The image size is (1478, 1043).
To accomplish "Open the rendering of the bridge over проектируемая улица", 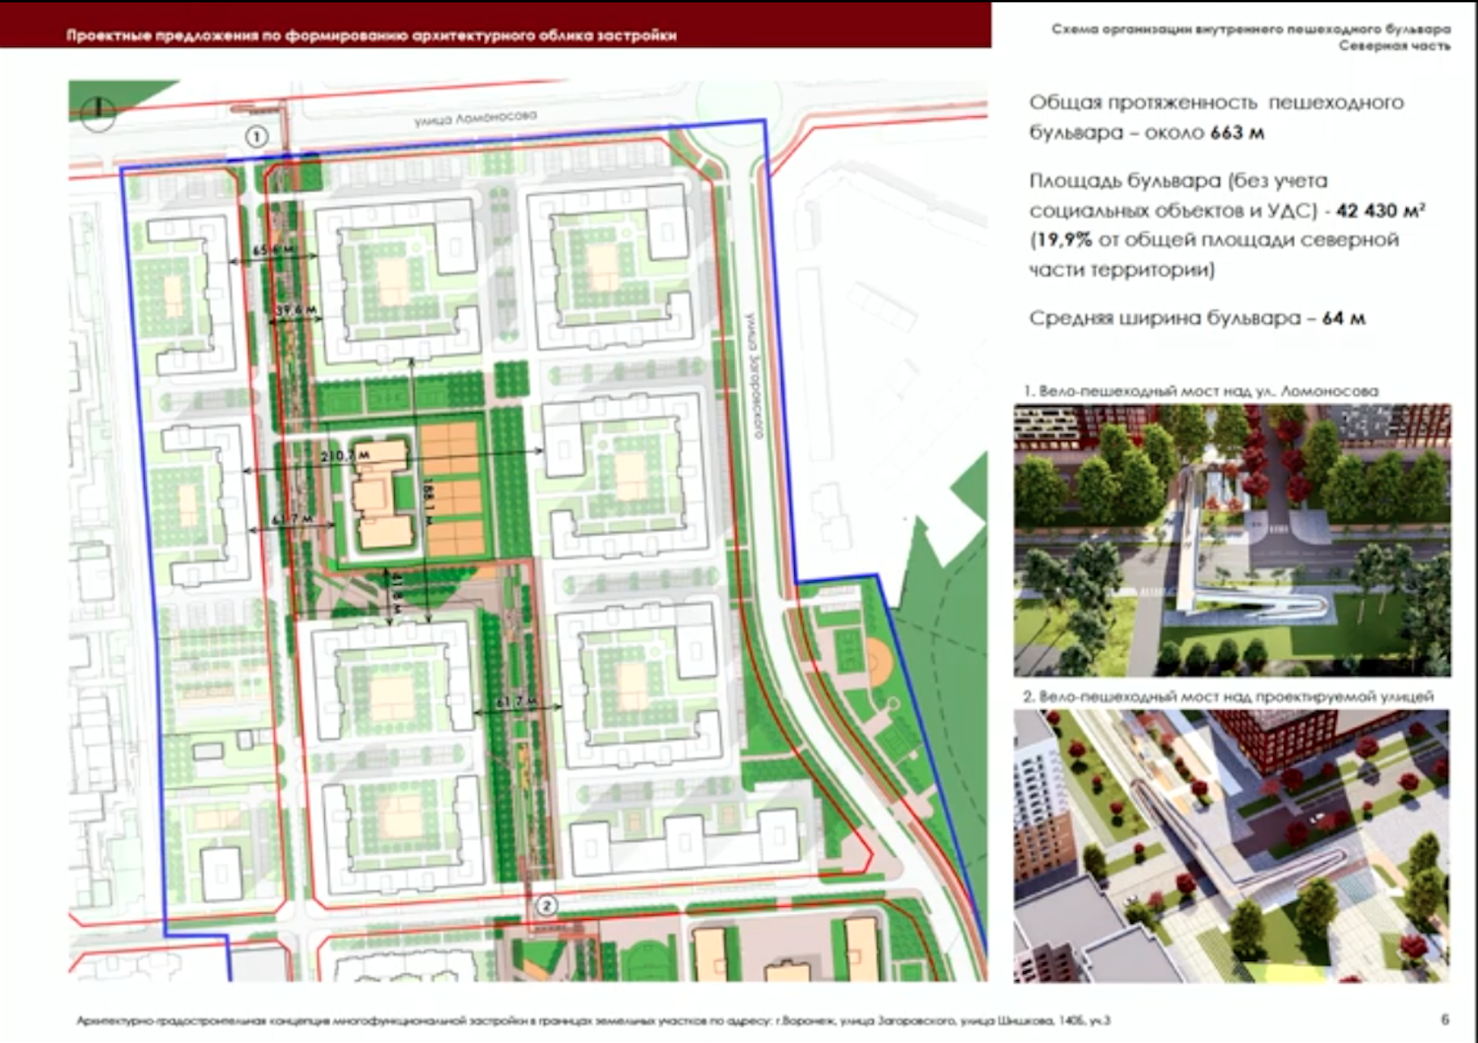I will pos(1232,846).
